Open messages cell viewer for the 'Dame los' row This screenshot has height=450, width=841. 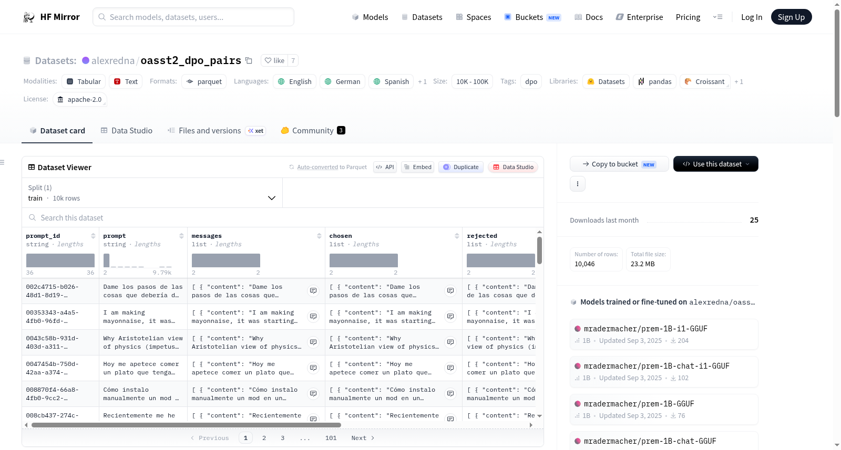(x=313, y=291)
